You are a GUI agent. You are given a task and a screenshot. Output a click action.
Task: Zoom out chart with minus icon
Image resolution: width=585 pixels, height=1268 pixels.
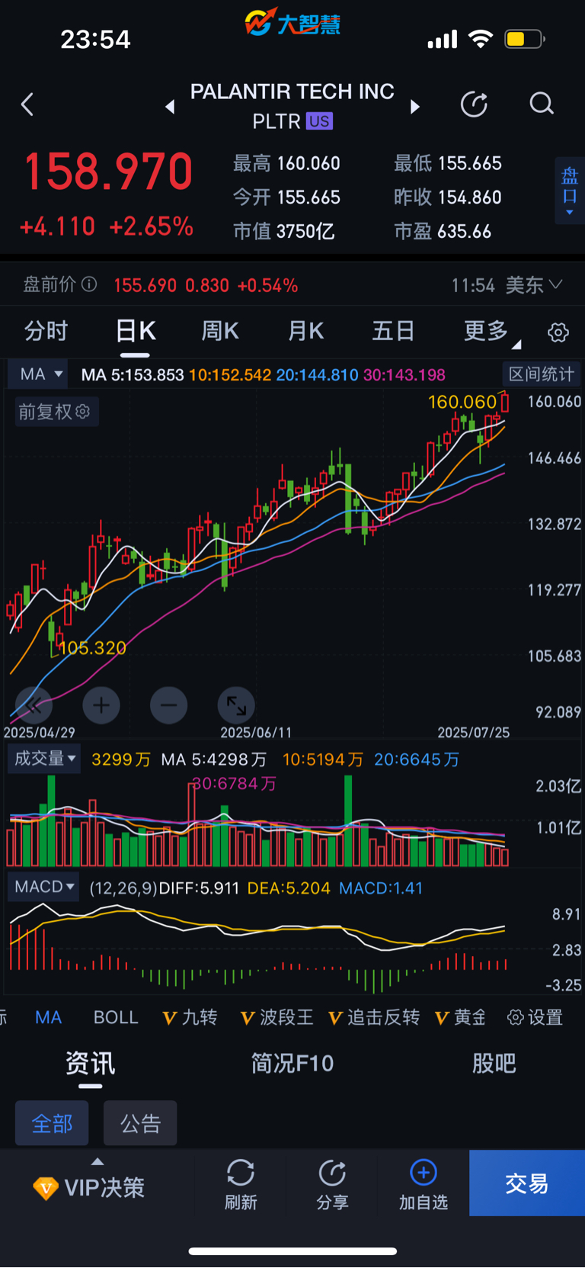pyautogui.click(x=169, y=705)
